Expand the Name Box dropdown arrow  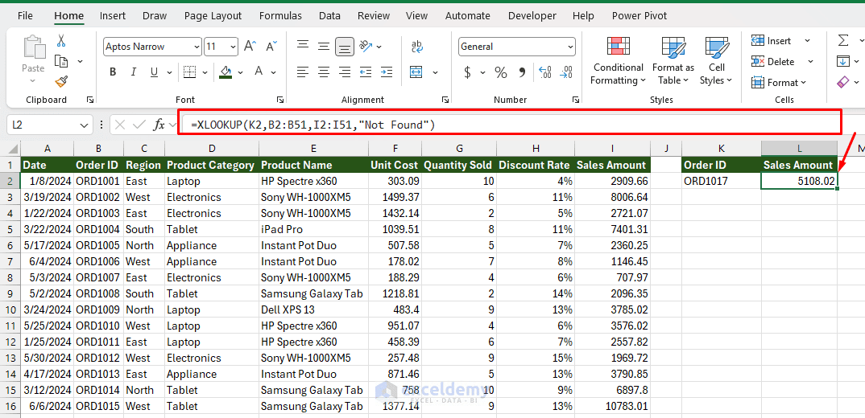84,125
